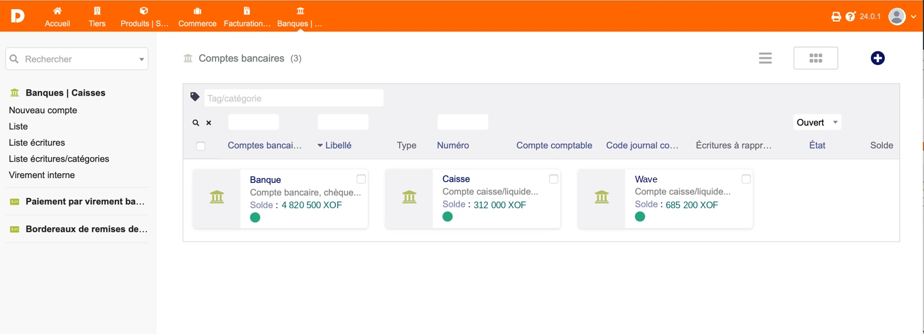
Task: Open the Wave account card link
Action: tap(646, 179)
